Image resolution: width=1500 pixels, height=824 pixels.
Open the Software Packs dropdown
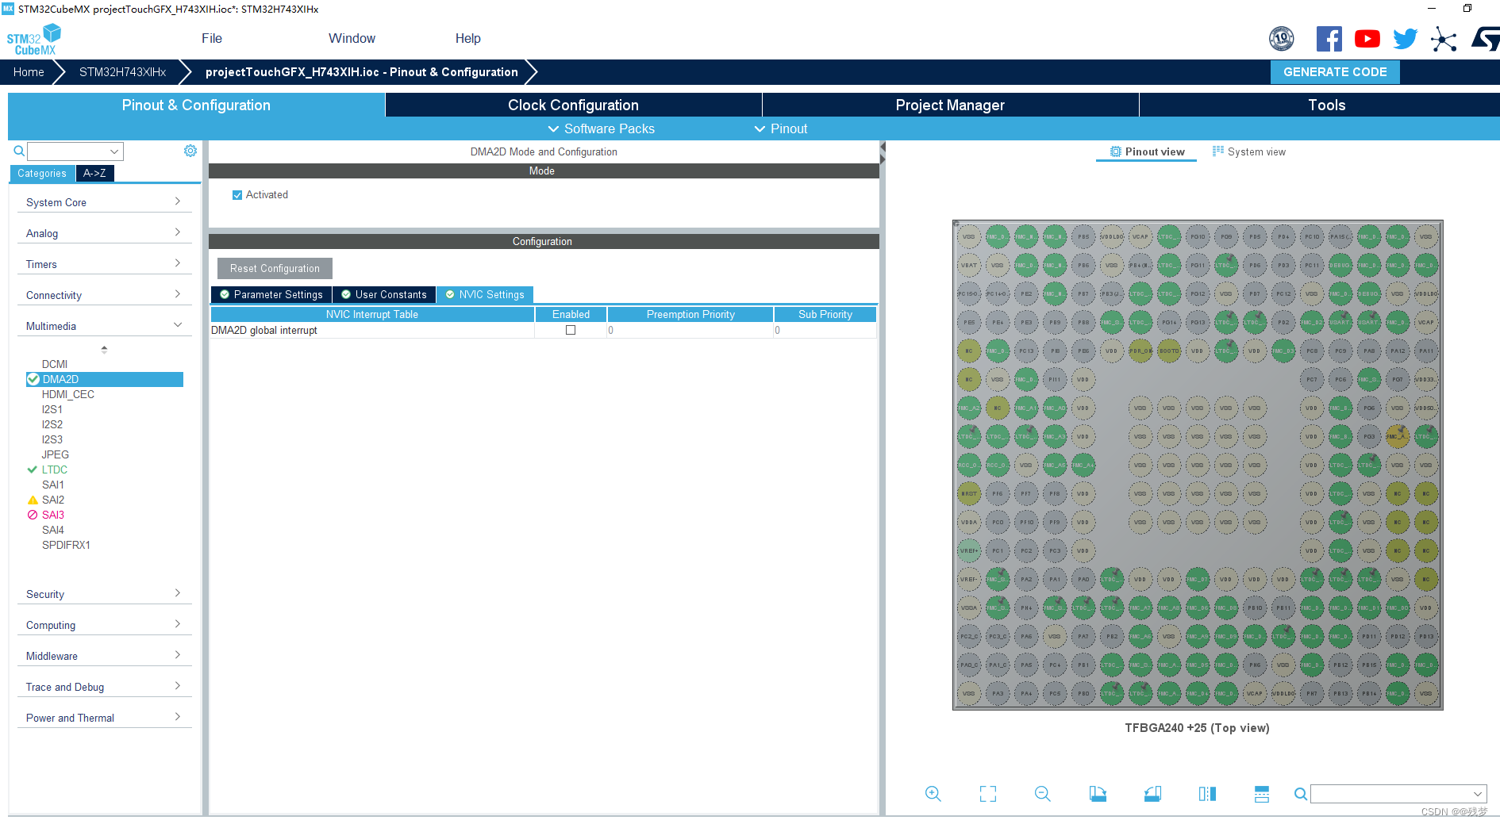point(602,128)
